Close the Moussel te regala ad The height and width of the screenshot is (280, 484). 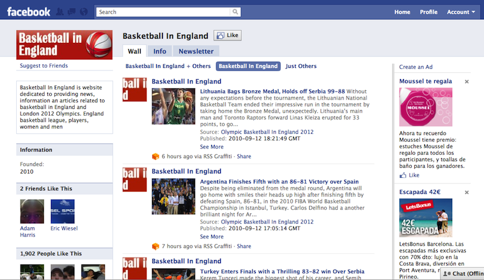click(x=467, y=82)
